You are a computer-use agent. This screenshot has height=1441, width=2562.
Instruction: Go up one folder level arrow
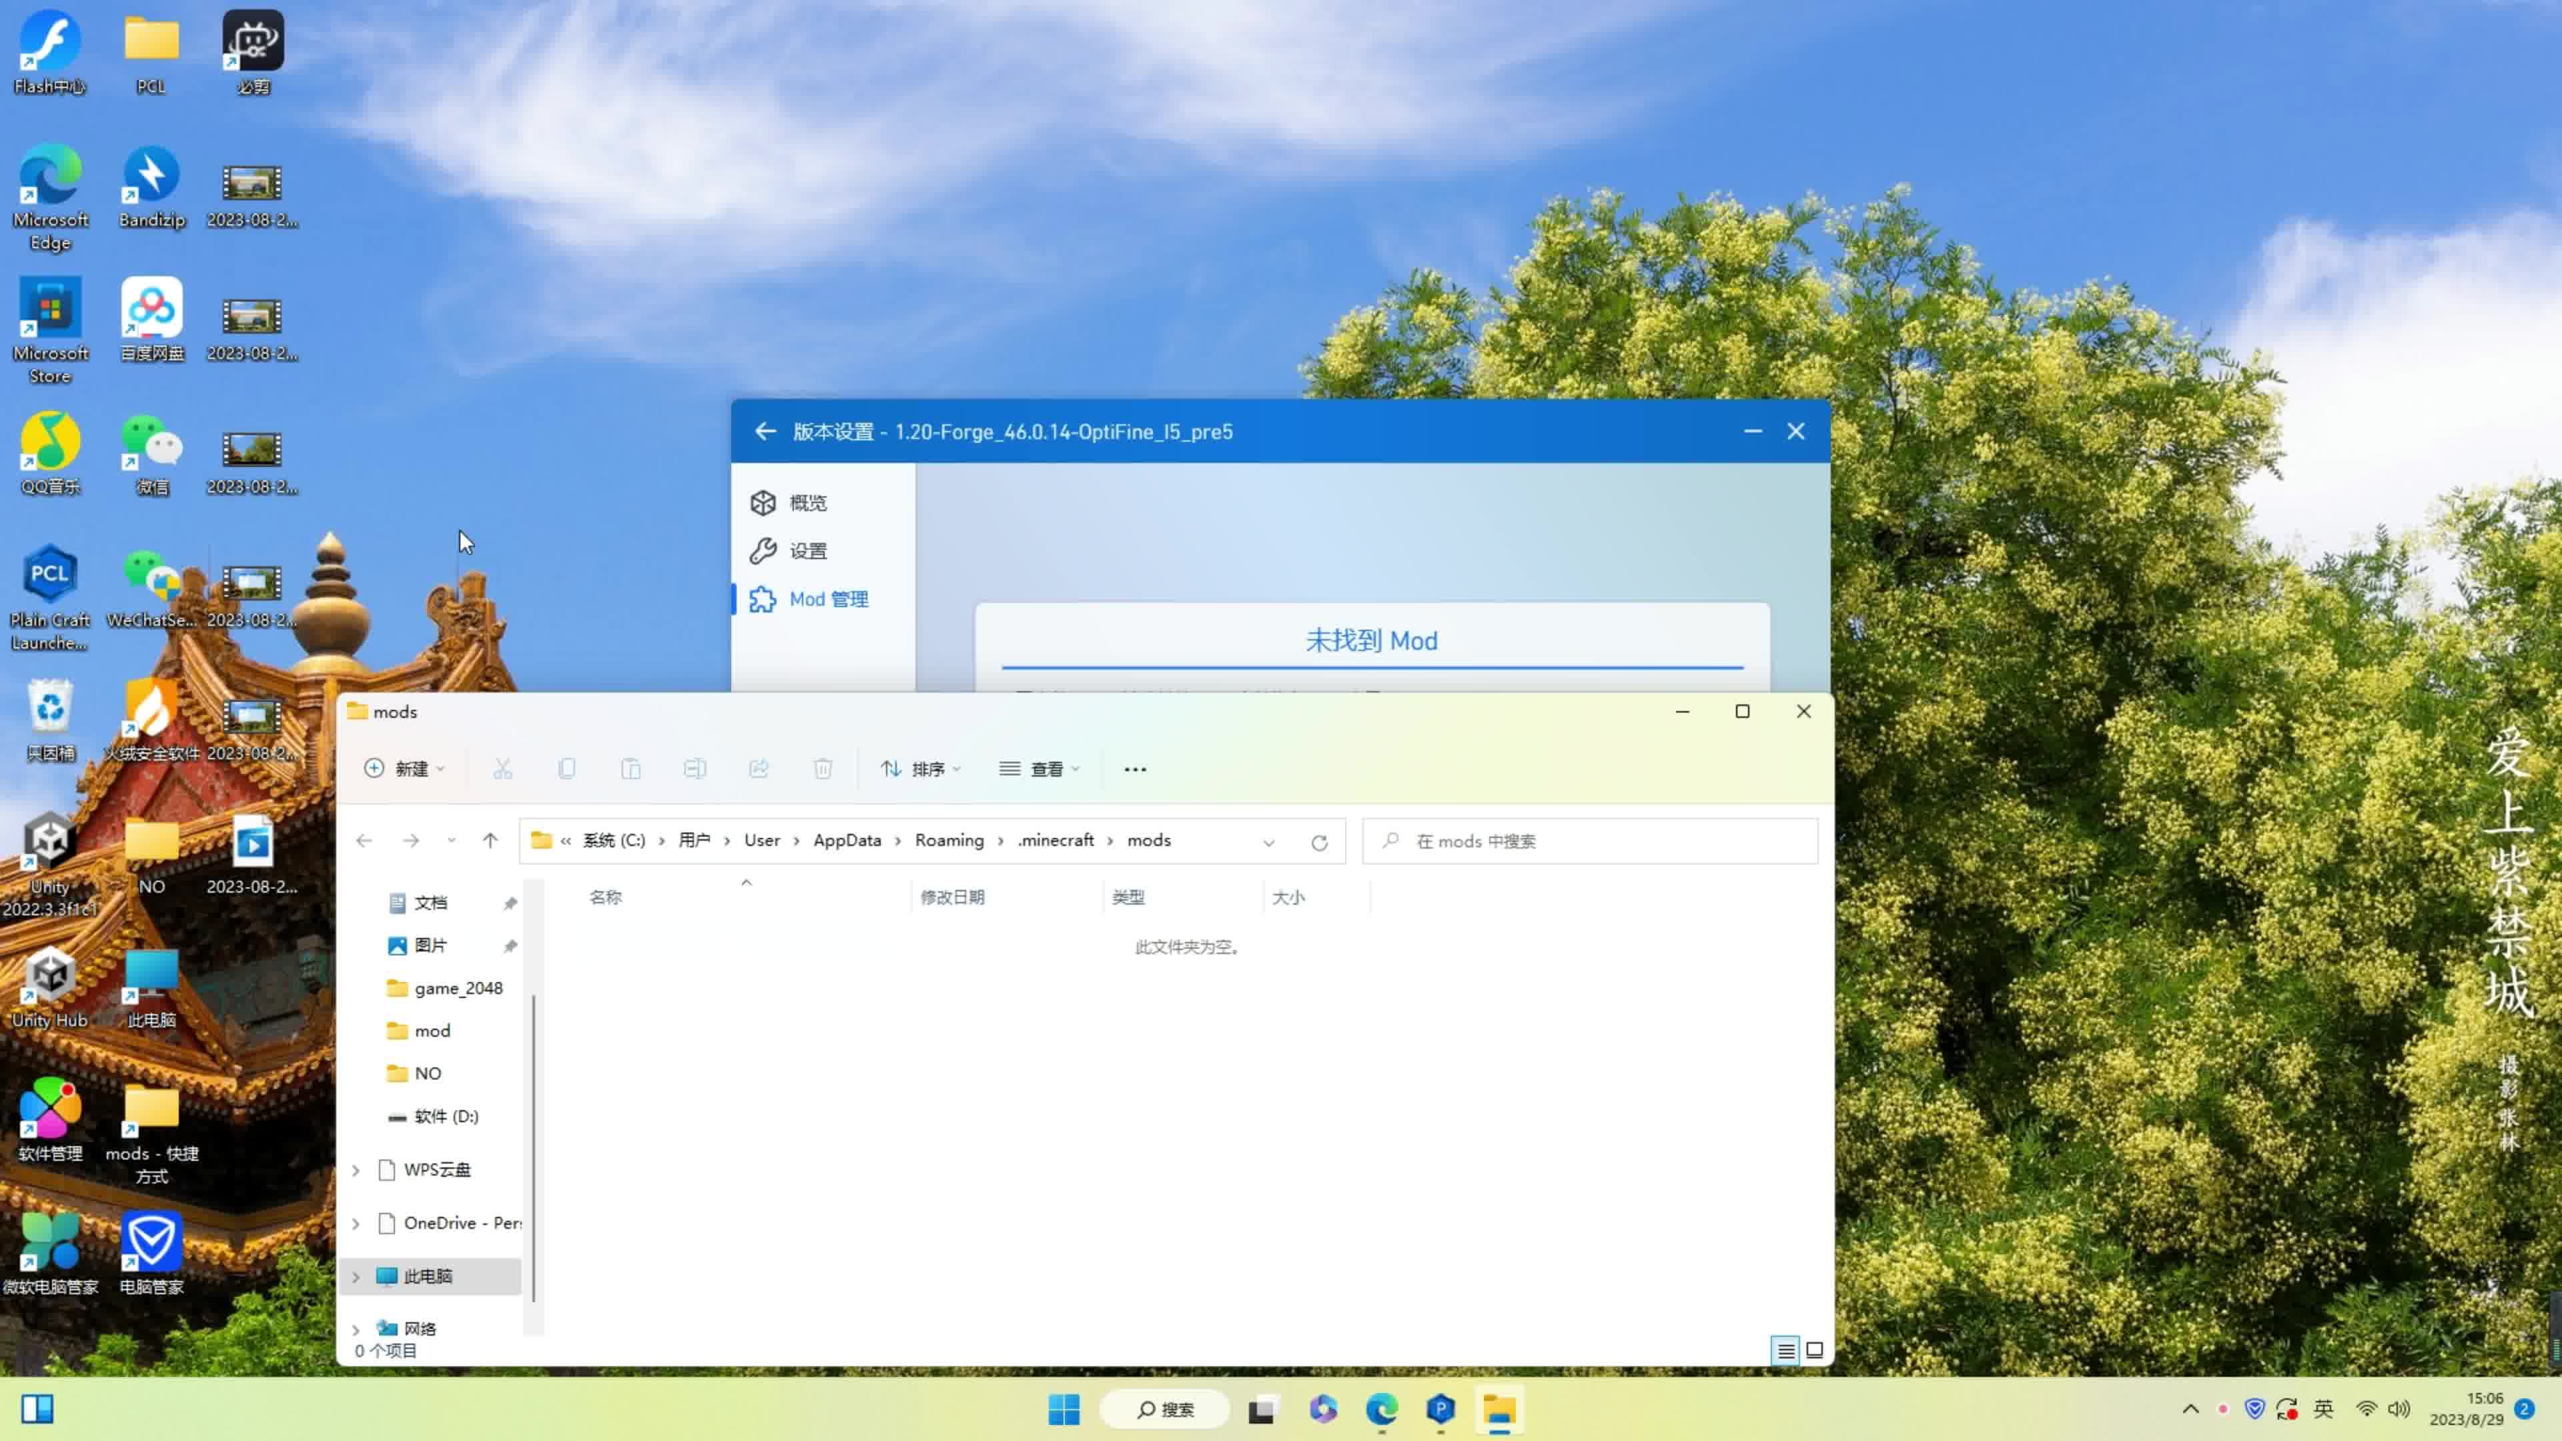click(x=490, y=841)
